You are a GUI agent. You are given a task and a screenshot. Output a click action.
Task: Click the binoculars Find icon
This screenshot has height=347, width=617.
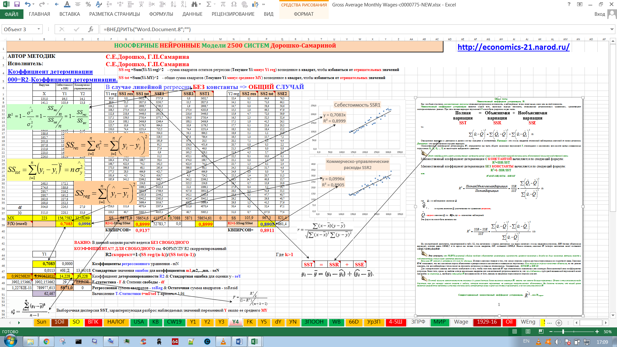[x=194, y=4]
